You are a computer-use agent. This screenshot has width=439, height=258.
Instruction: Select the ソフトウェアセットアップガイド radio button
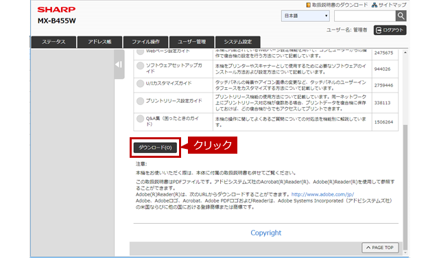click(140, 66)
